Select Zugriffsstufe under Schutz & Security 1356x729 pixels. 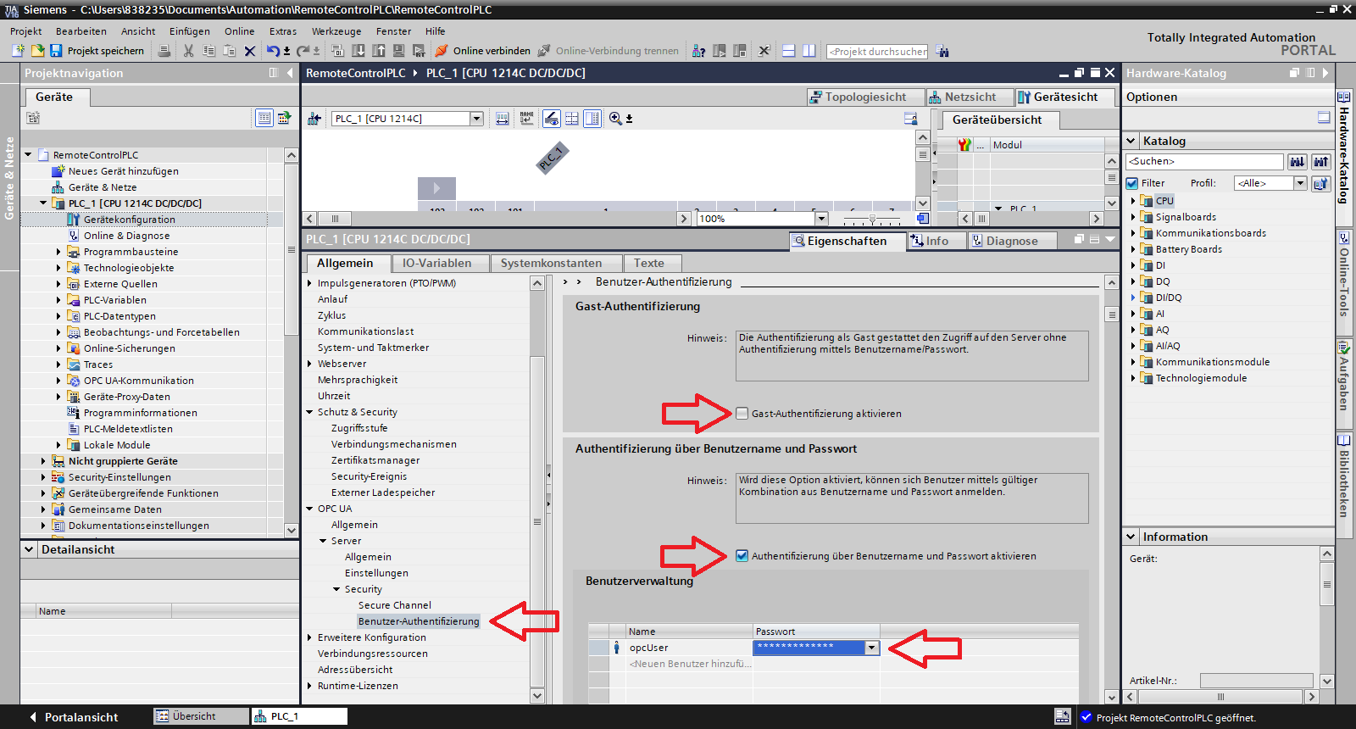point(359,428)
